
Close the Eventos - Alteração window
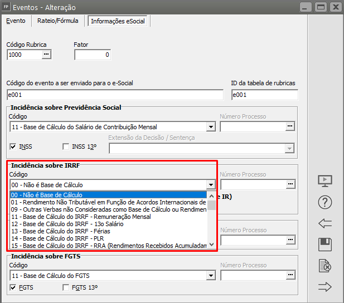[x=336, y=7]
